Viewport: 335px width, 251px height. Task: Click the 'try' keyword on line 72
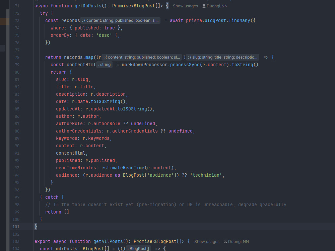click(x=44, y=13)
